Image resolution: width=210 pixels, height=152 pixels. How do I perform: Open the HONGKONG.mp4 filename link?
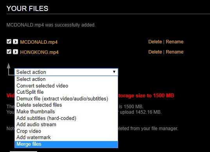point(39,52)
